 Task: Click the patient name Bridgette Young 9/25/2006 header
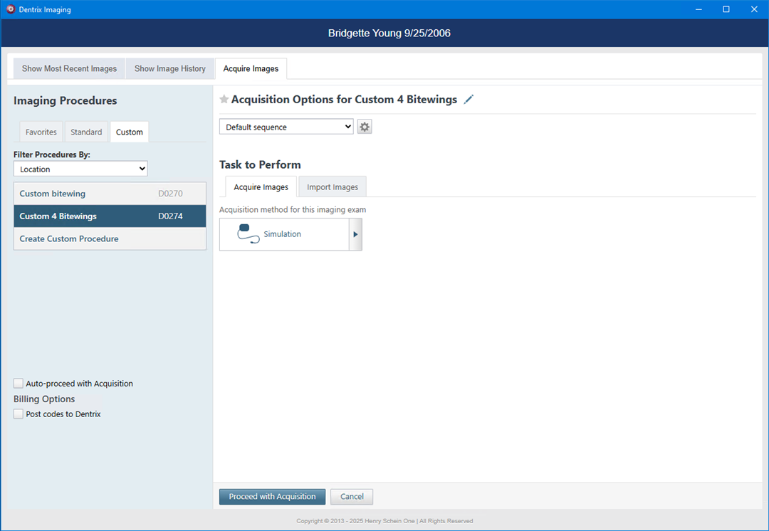[389, 33]
